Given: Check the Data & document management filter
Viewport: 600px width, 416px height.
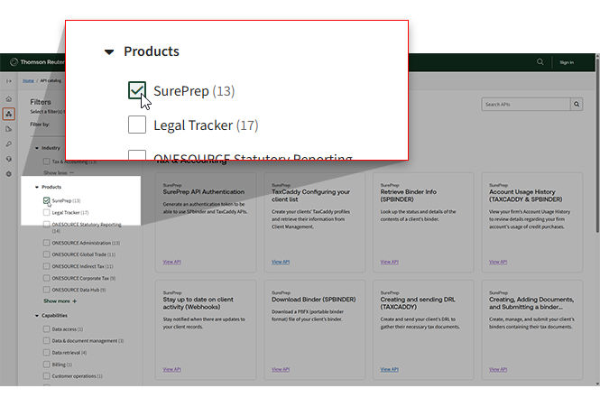Looking at the screenshot, I should (x=46, y=340).
